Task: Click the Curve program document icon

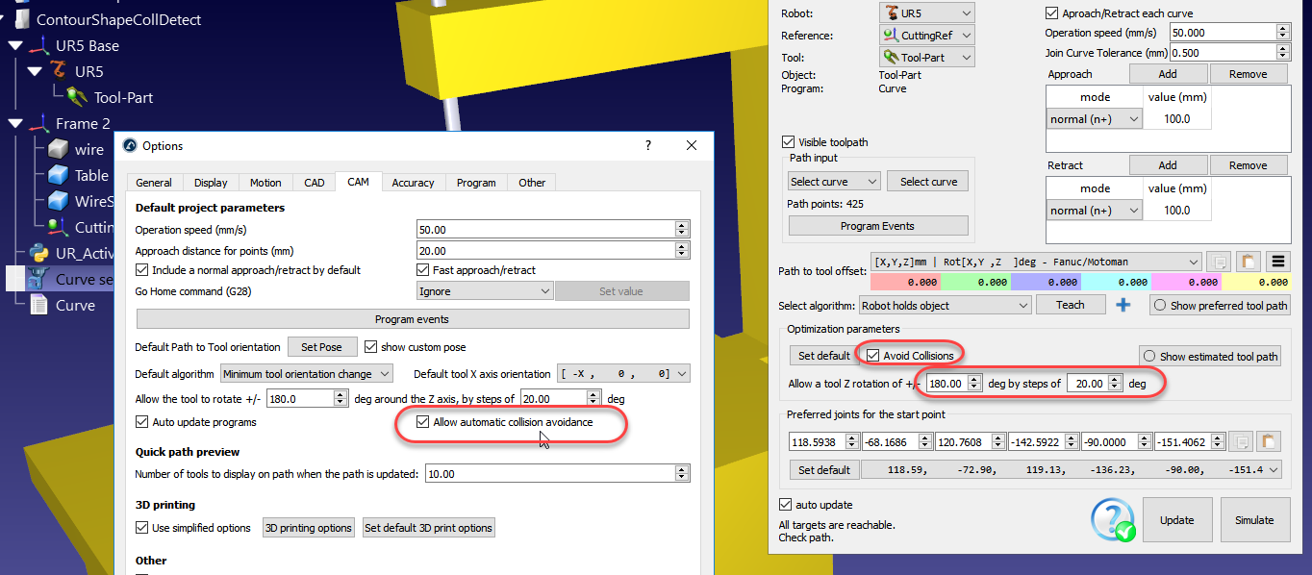Action: point(38,305)
